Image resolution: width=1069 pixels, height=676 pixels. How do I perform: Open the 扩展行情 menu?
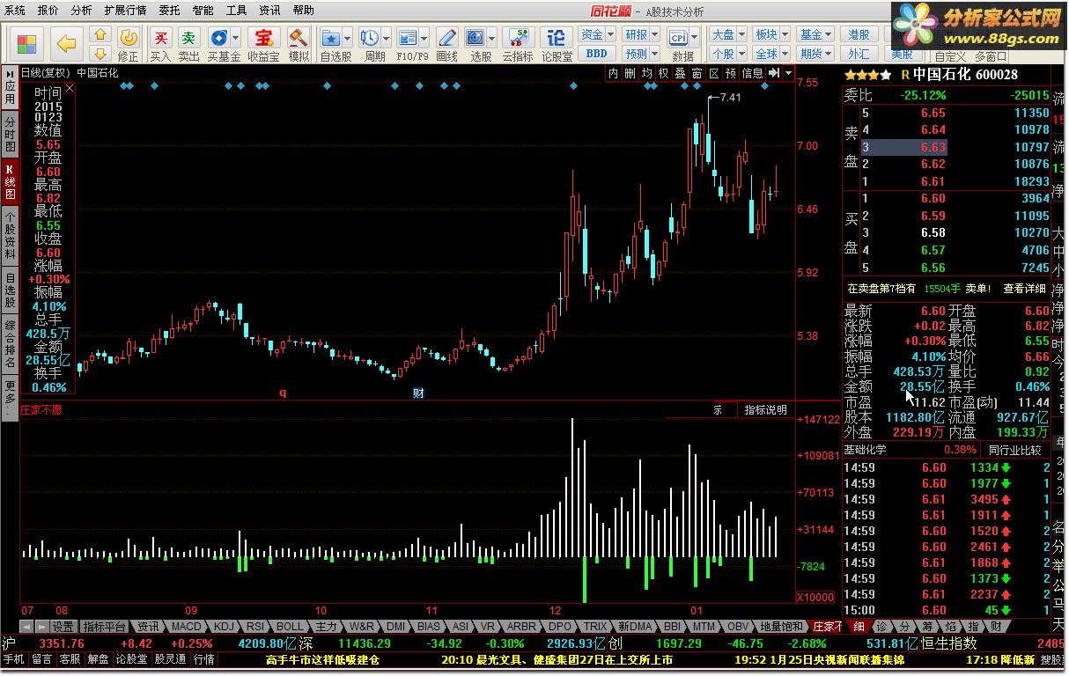click(x=125, y=11)
